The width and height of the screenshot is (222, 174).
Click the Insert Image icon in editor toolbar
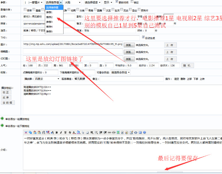click(x=118, y=133)
